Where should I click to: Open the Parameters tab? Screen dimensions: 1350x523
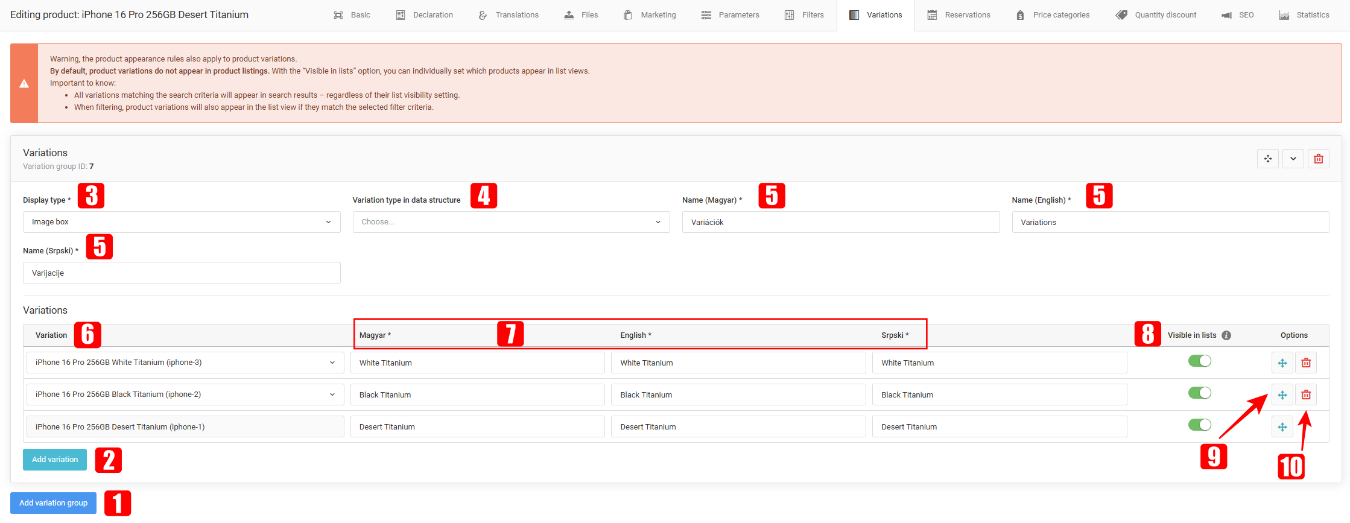tap(730, 15)
